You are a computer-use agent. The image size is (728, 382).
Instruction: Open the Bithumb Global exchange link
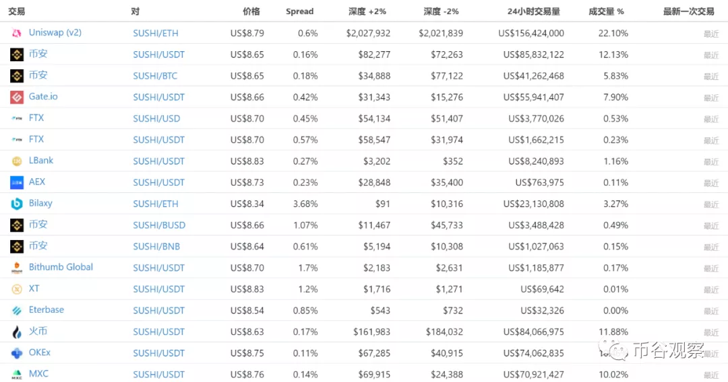[61, 267]
